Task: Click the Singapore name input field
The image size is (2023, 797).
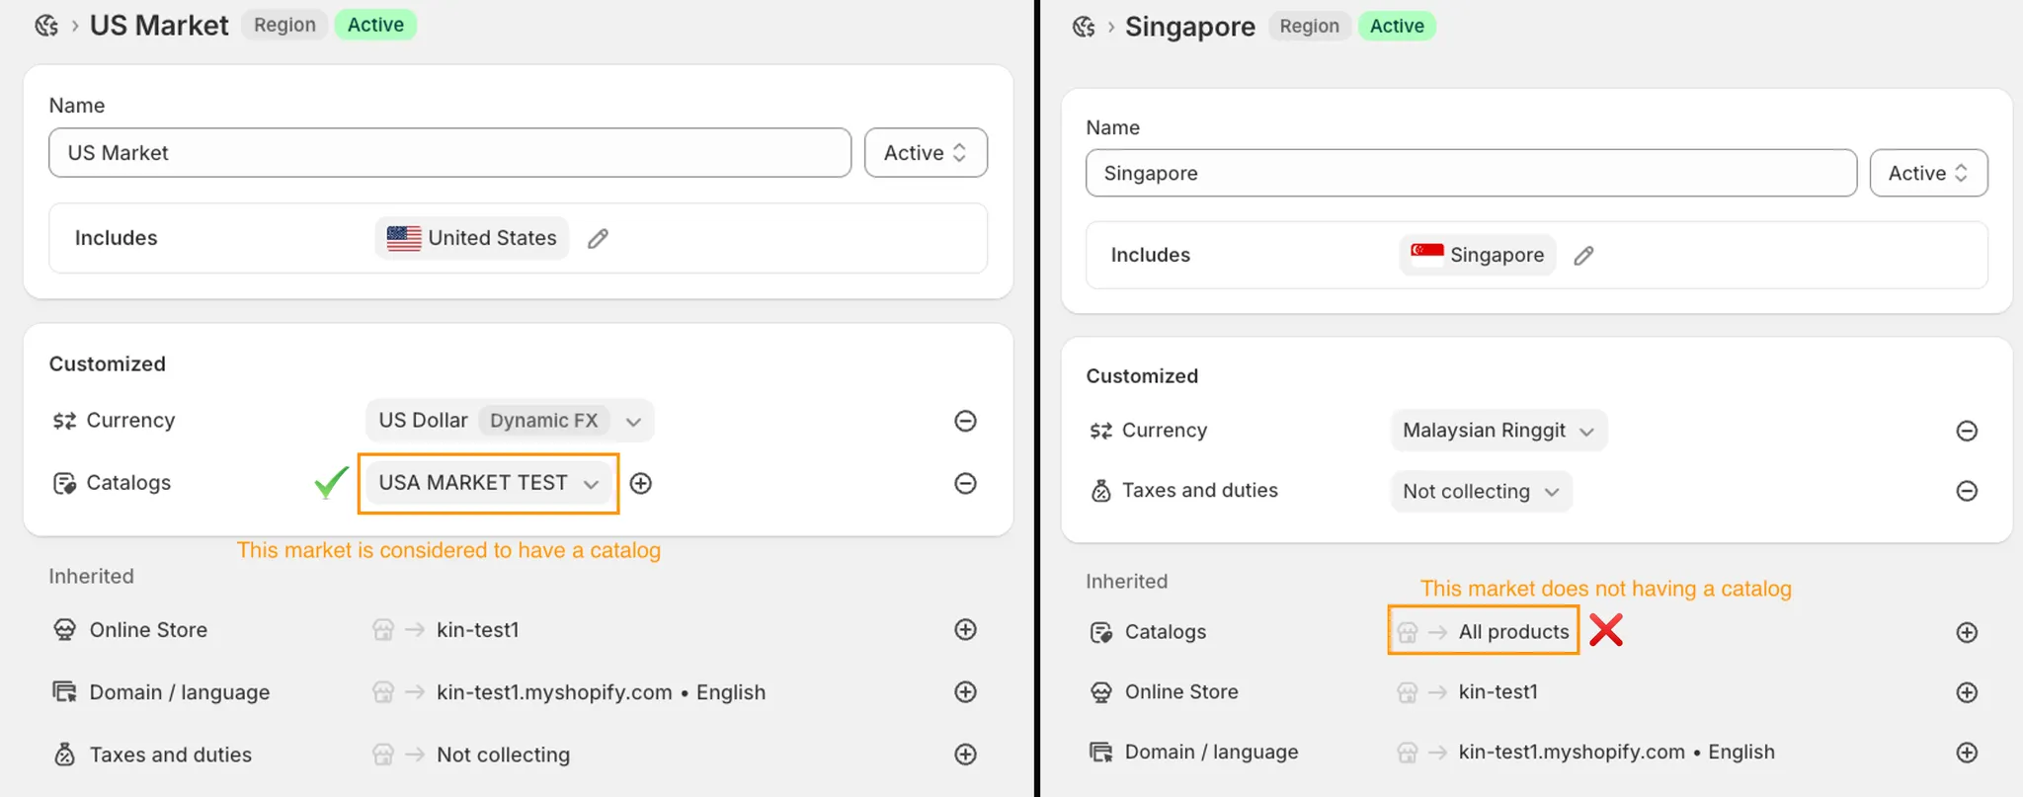Action: pyautogui.click(x=1470, y=174)
